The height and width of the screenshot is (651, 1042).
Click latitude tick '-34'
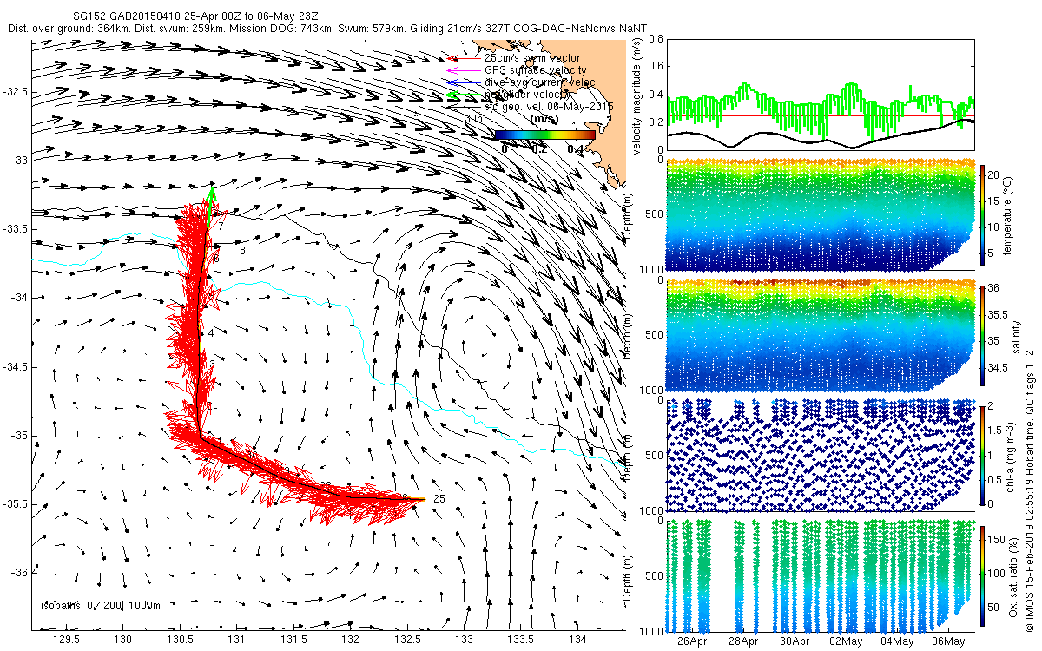click(18, 298)
